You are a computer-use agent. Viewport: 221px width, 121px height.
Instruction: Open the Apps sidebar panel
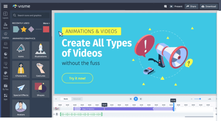[5, 97]
